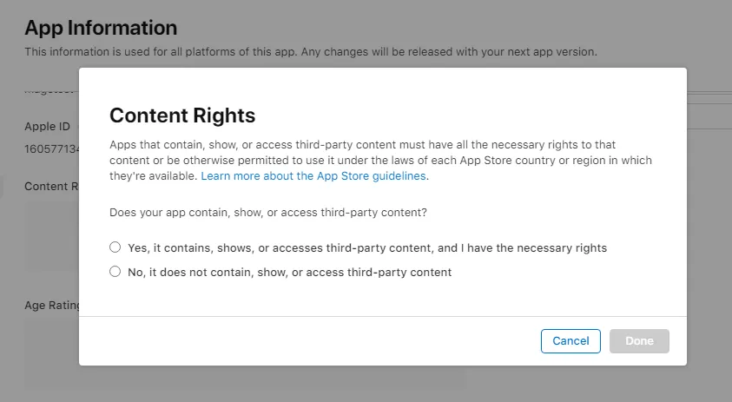Image resolution: width=732 pixels, height=402 pixels.
Task: Click the dimmed input field right of dialog
Action: (709, 116)
